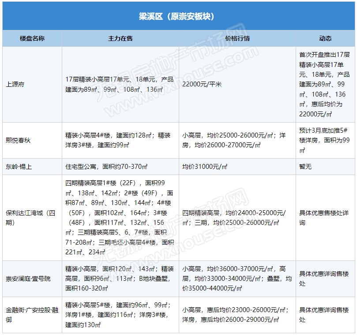This screenshot has height=335, width=357.
Task: Select the 楼盘名称 column header
Action: click(x=32, y=38)
